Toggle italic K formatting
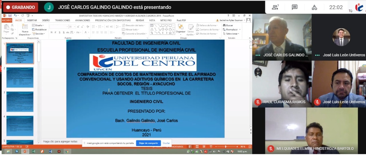 pyautogui.click(x=55, y=33)
